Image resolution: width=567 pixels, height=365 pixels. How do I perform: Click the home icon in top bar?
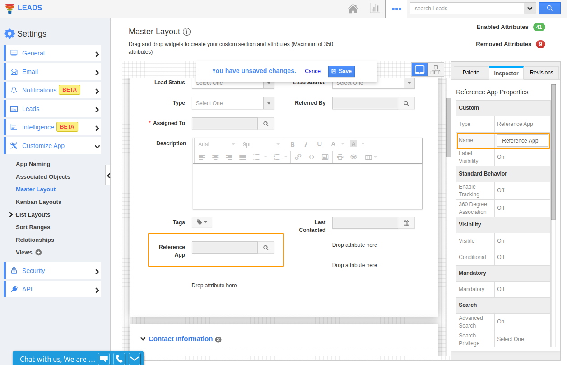(x=353, y=9)
